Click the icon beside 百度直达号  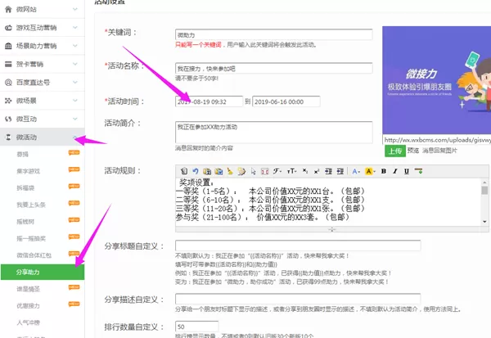[x=8, y=83]
